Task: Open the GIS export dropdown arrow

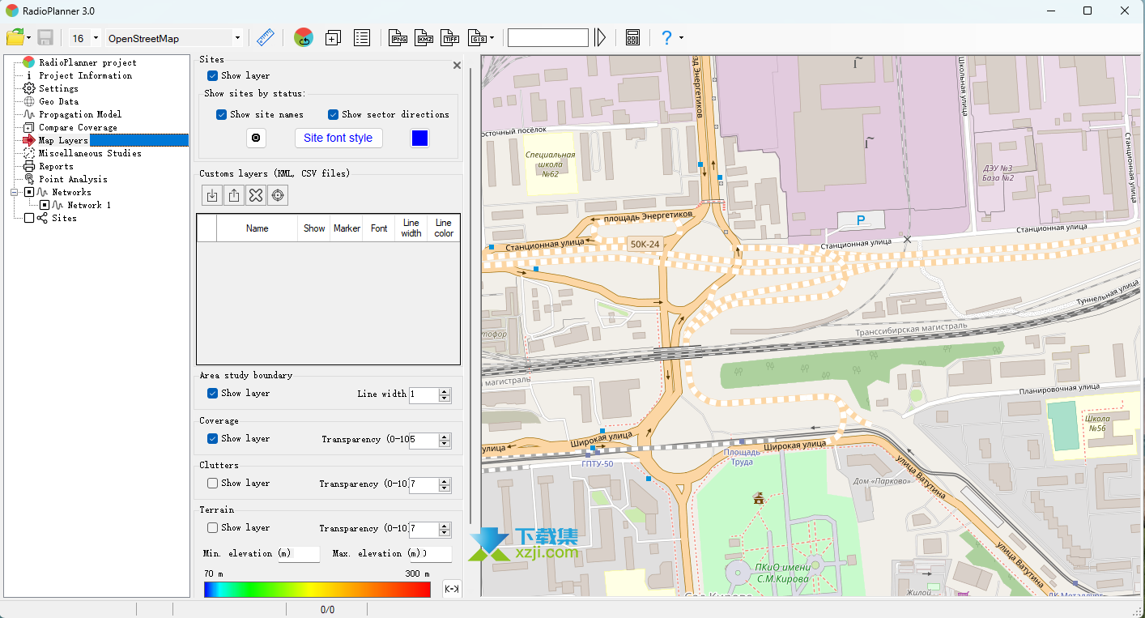Action: [x=492, y=38]
